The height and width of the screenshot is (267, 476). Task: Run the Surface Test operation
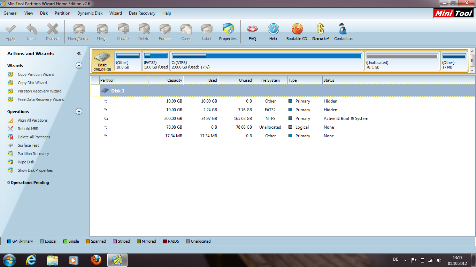28,145
